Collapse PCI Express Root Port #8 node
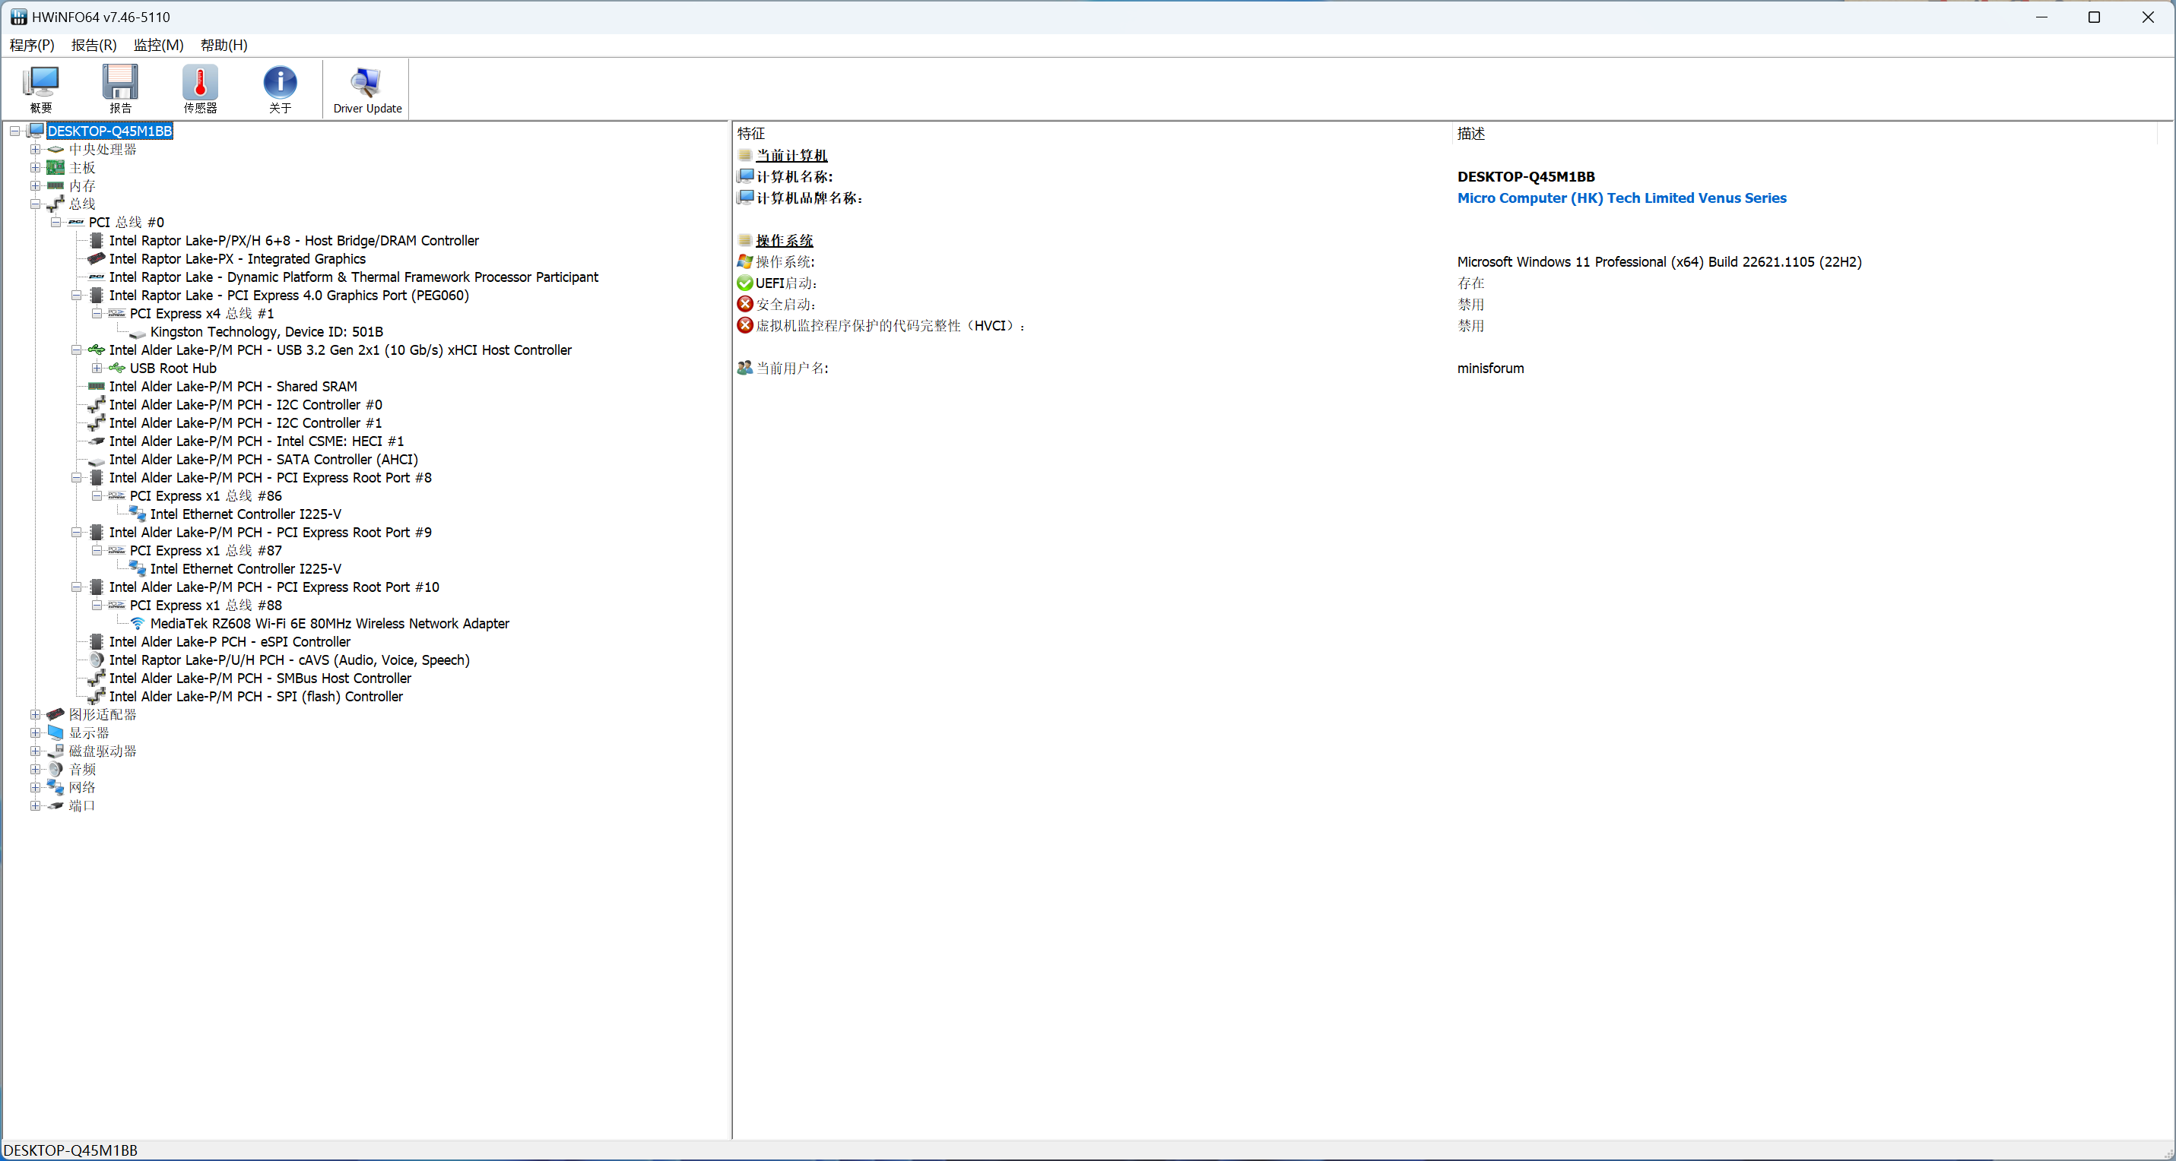2176x1161 pixels. (76, 478)
